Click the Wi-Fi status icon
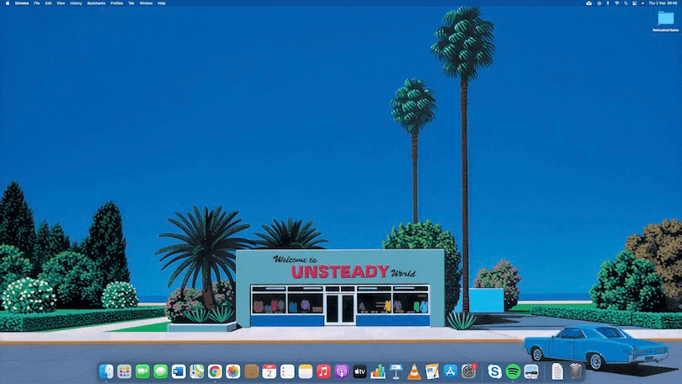Screen dimensions: 682x384 pos(617,3)
